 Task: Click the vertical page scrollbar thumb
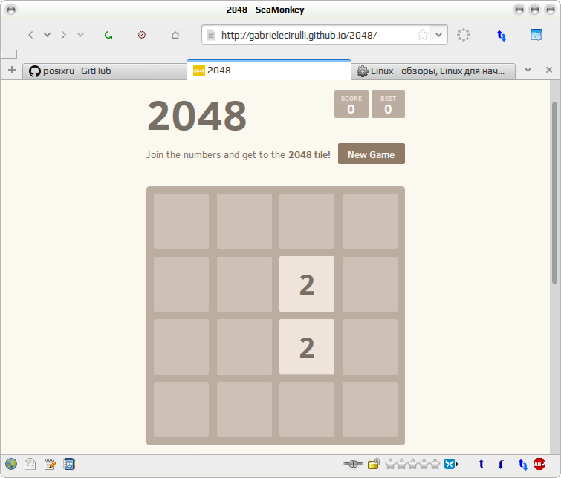(x=554, y=193)
